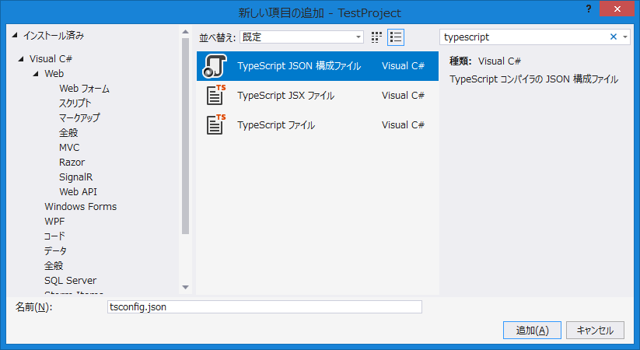Image resolution: width=640 pixels, height=350 pixels.
Task: Select the コード category
Action: (54, 236)
